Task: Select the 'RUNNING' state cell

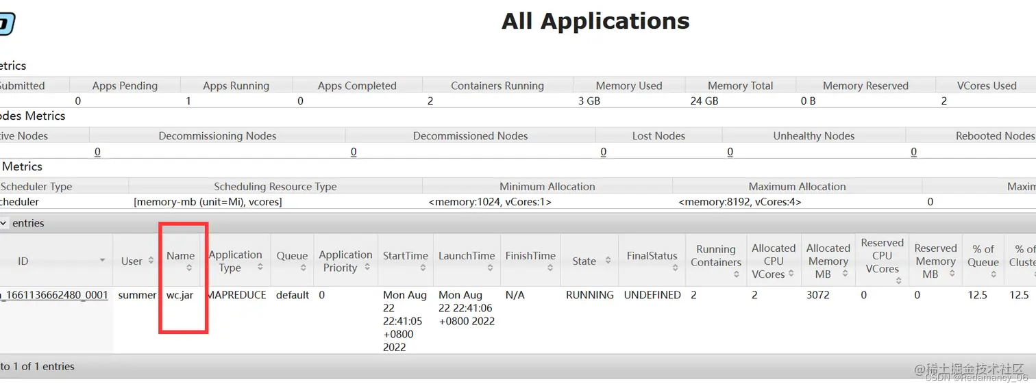Action: 590,295
